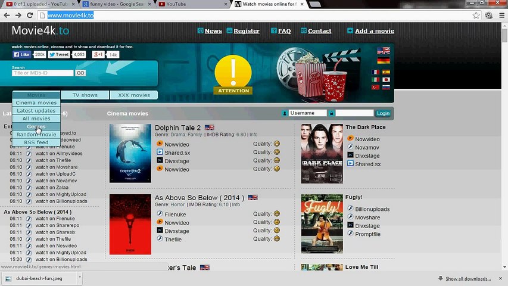508x286 pixels.
Task: Select RSS feed menu entry
Action: click(36, 142)
